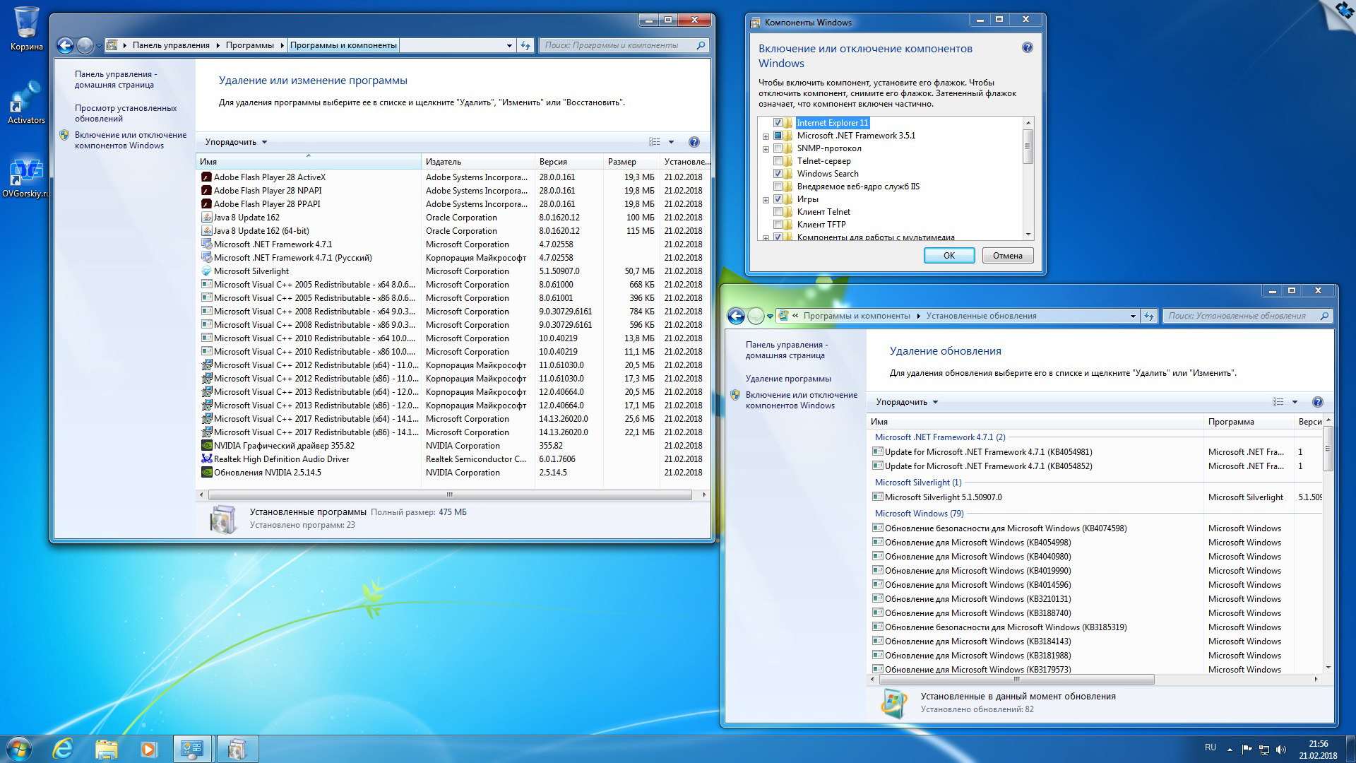1356x763 pixels.
Task: Toggle Internet Explorer 11 Windows component checkbox
Action: pyautogui.click(x=778, y=122)
